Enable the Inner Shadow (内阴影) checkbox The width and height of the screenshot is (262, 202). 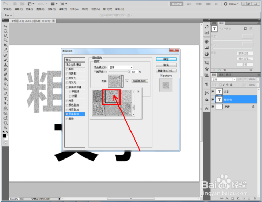[x=67, y=73]
